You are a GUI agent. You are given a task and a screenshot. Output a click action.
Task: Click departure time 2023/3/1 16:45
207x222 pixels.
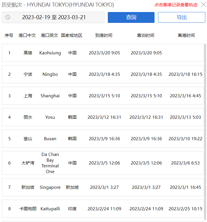pyautogui.click(x=185, y=187)
